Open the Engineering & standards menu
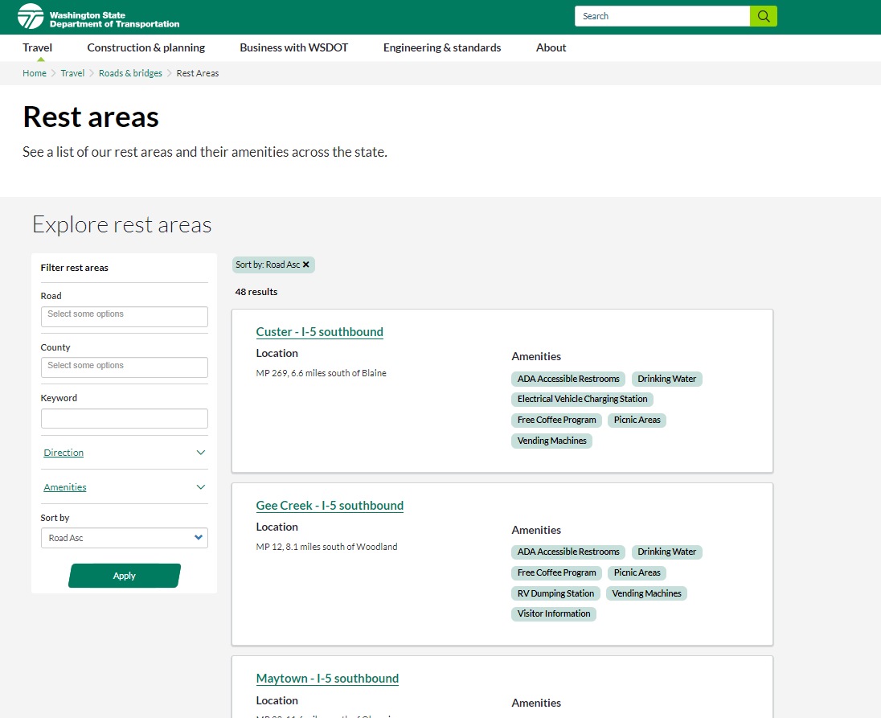Image resolution: width=881 pixels, height=718 pixels. [441, 47]
